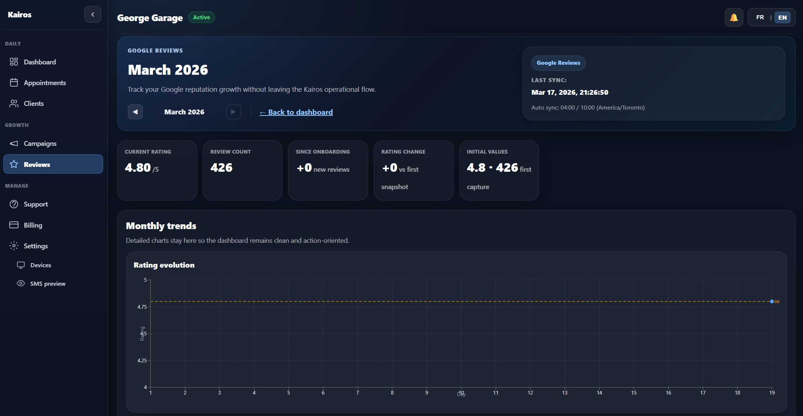
Task: Switch language to FR
Action: click(x=760, y=17)
